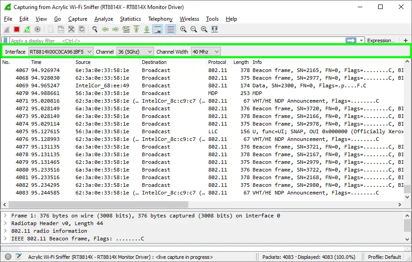Screen dimensions: 412x262
Task: Open the Channel Width 40 Mhz dropdown
Action: click(x=206, y=52)
